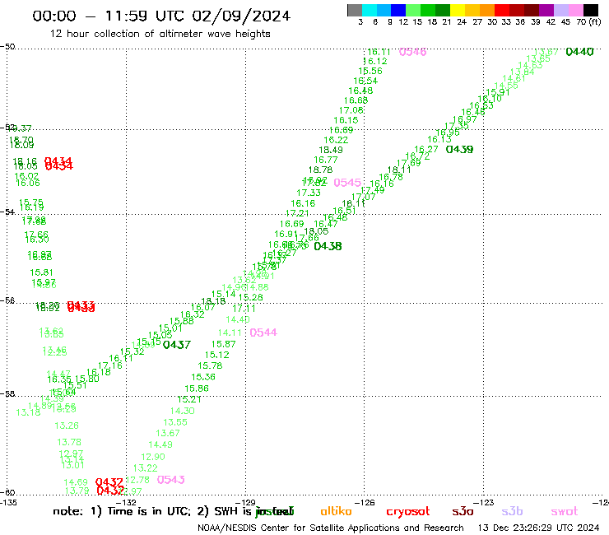Click the wave height value 13.55
This screenshot has width=609, height=535.
(175, 422)
